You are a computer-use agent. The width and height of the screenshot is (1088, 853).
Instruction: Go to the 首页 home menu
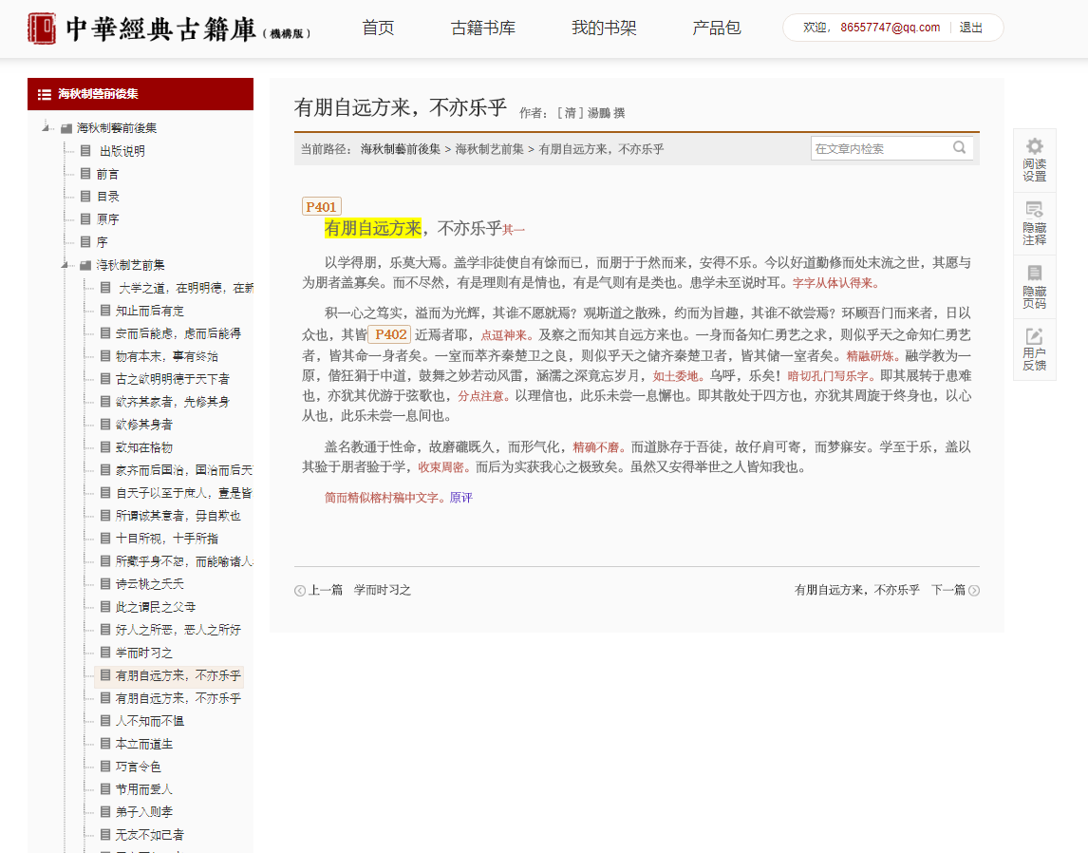(378, 28)
